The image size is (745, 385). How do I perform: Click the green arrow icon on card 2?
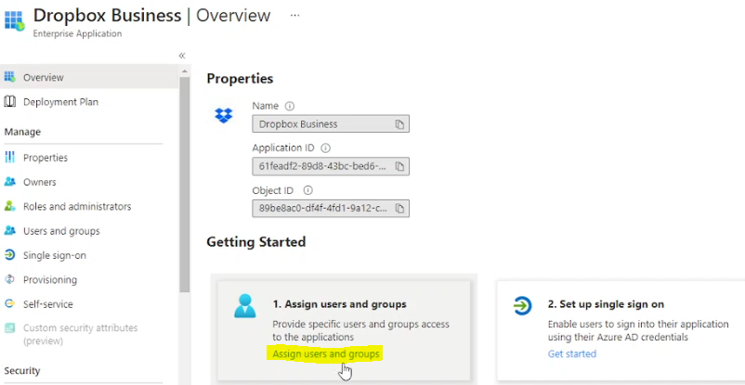tap(523, 306)
